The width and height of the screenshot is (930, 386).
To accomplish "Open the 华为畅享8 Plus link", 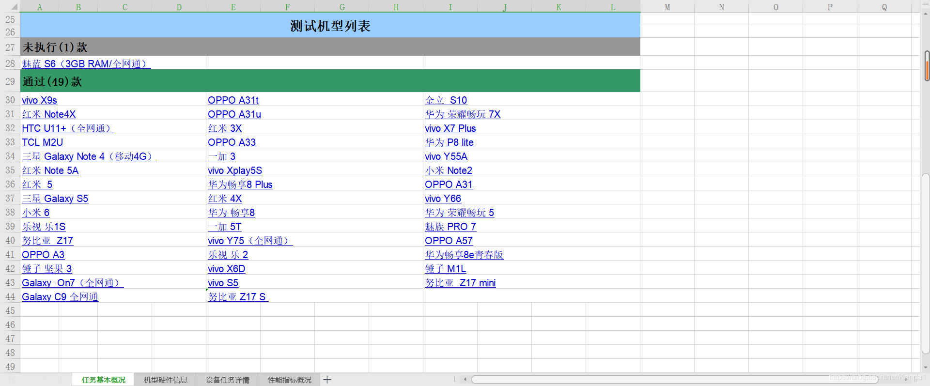I will click(x=240, y=185).
